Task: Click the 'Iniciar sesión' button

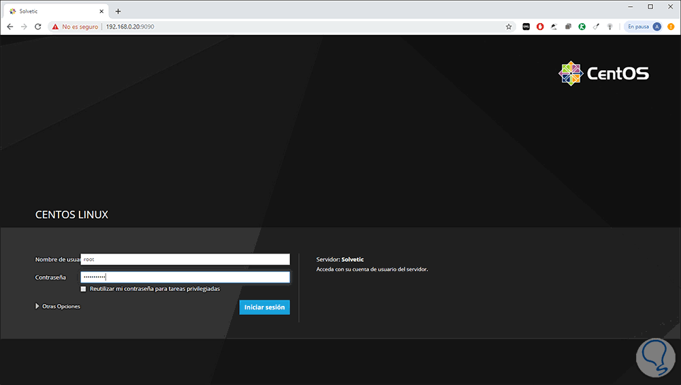Action: point(264,307)
